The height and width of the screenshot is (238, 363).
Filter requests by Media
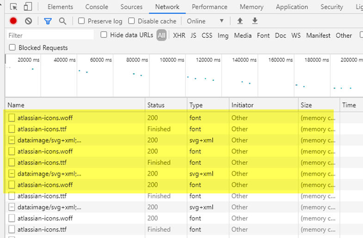(x=243, y=36)
